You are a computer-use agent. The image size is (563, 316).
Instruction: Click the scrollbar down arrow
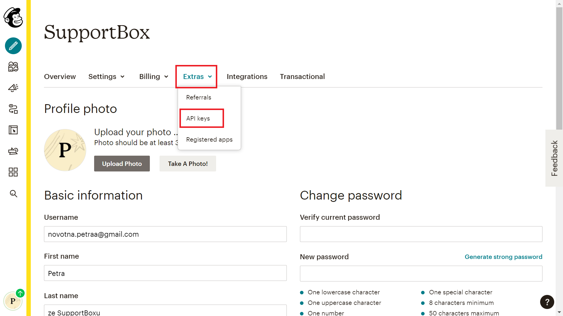point(559,312)
